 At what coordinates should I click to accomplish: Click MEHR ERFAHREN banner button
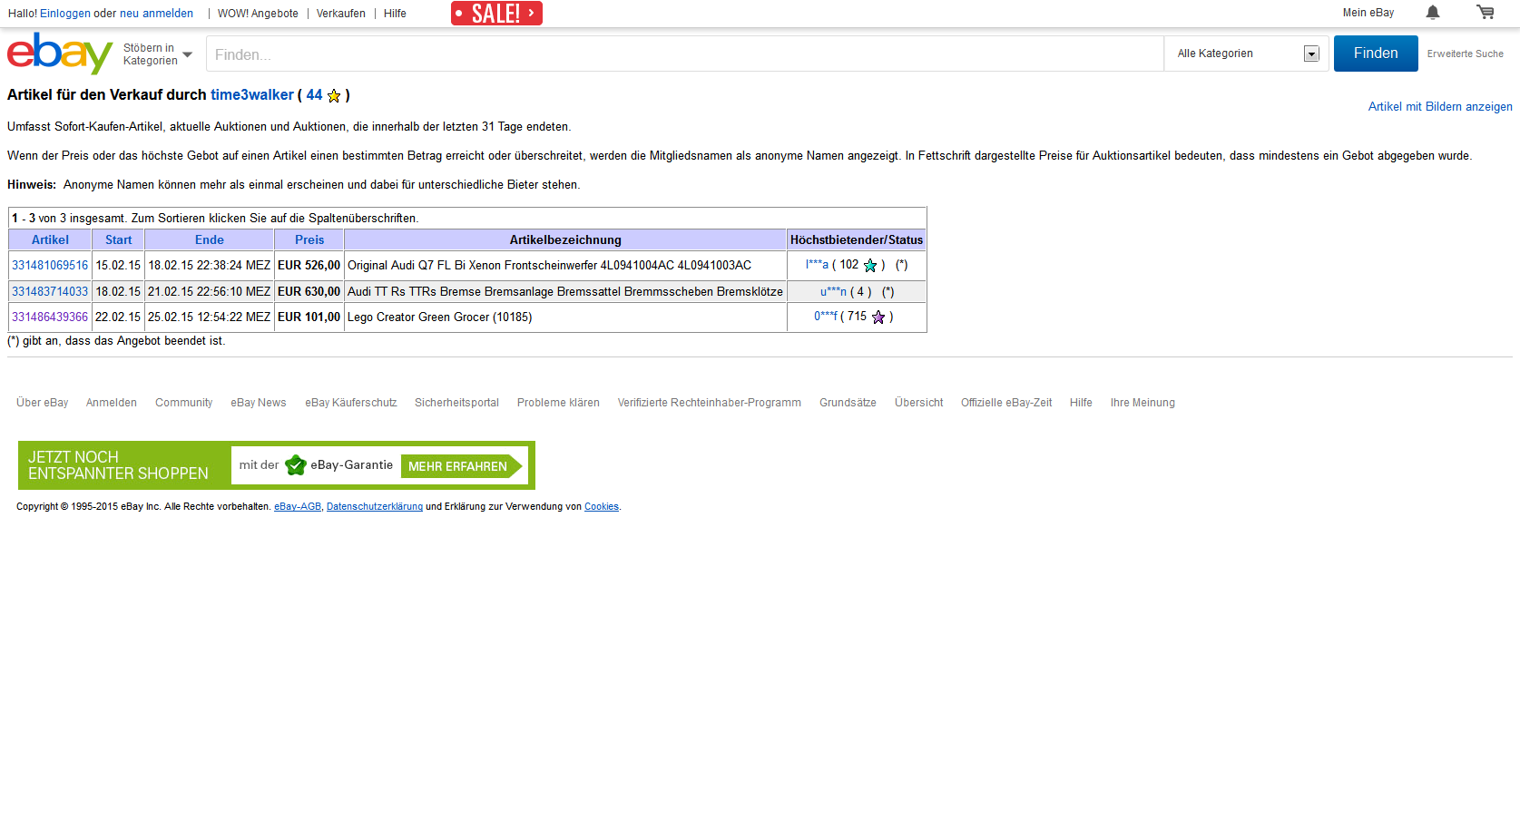461,466
